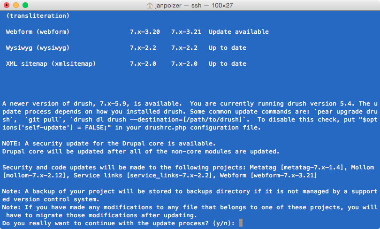Click the Up to date status for Wysiwyg
380x229 pixels.
pyautogui.click(x=228, y=48)
